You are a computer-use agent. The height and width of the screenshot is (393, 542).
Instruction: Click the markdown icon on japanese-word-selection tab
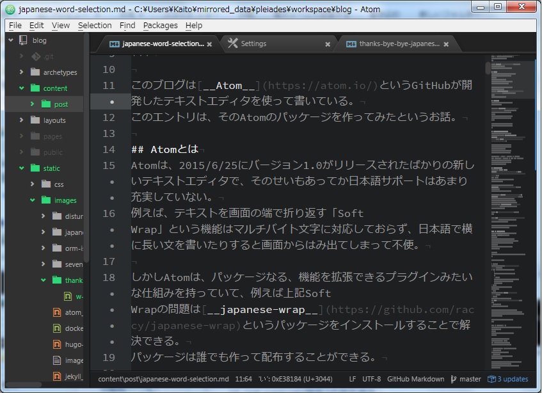tap(115, 44)
